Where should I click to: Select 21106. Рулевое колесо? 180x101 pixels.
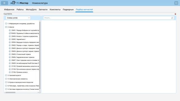(19, 72)
